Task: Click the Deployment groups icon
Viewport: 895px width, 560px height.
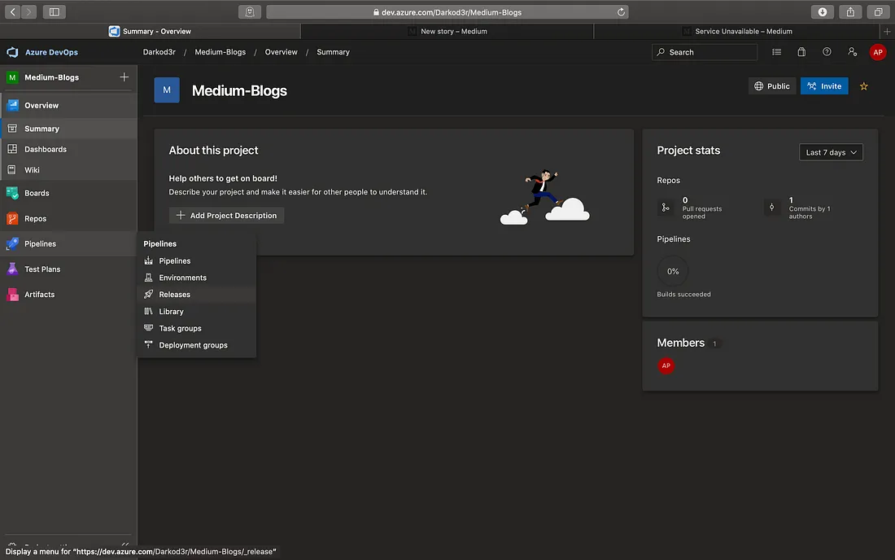Action: point(148,345)
